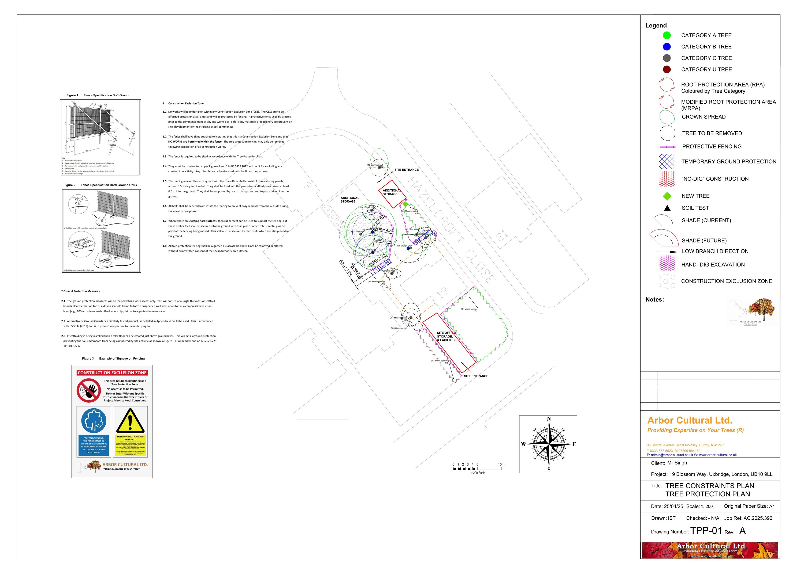Click the Construction Exclusion Zone sign header
Screen dimensions: 804x567
coord(112,373)
